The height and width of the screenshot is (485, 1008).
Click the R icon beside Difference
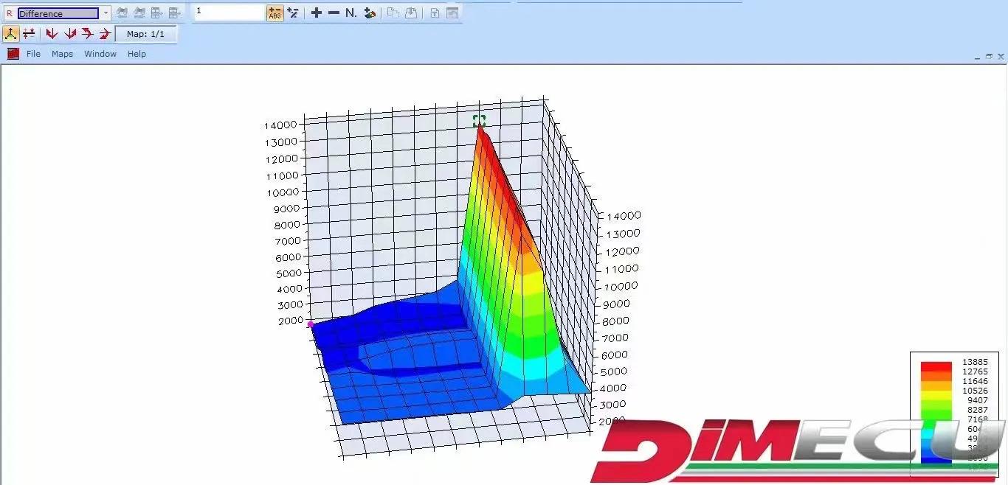10,13
